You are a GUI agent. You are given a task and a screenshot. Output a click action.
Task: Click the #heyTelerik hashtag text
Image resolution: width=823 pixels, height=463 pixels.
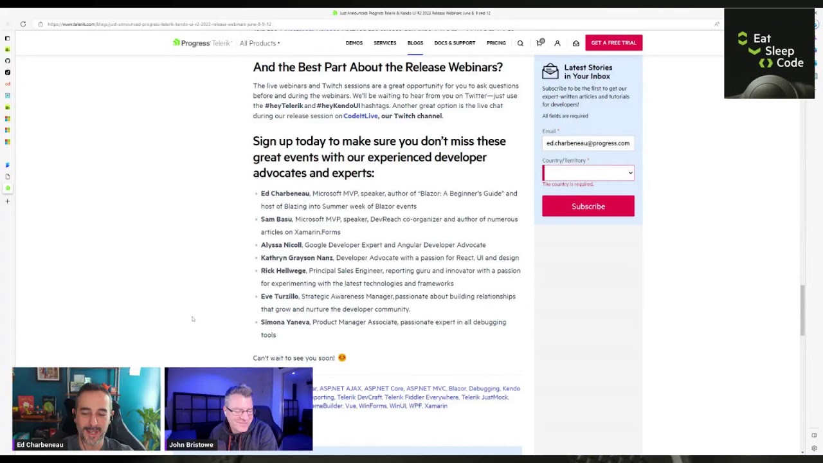click(284, 105)
